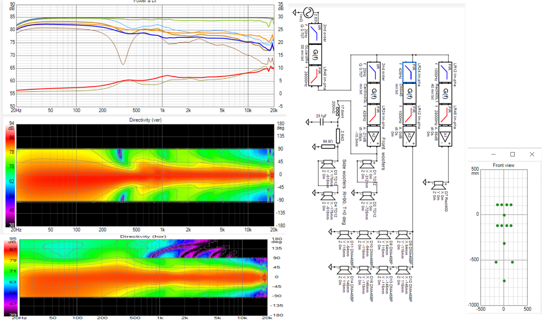Select the G(f) GLcardR4 block

(x=315, y=54)
